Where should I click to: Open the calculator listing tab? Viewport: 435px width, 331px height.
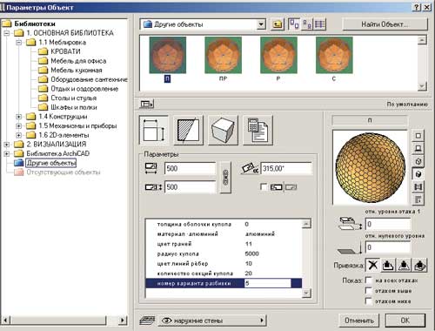click(258, 130)
